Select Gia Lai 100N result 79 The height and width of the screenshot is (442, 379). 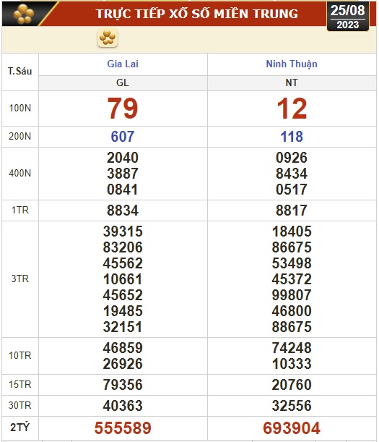click(123, 109)
